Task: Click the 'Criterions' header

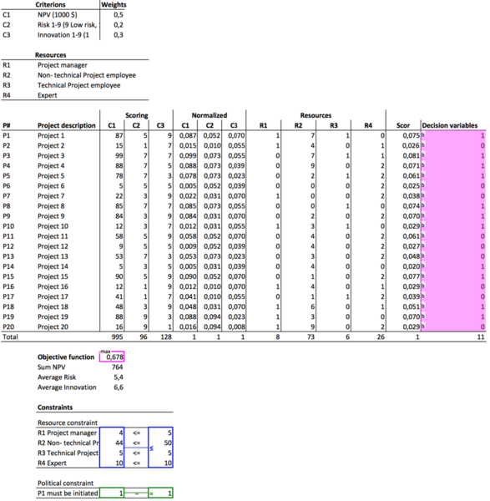Action: (50, 4)
